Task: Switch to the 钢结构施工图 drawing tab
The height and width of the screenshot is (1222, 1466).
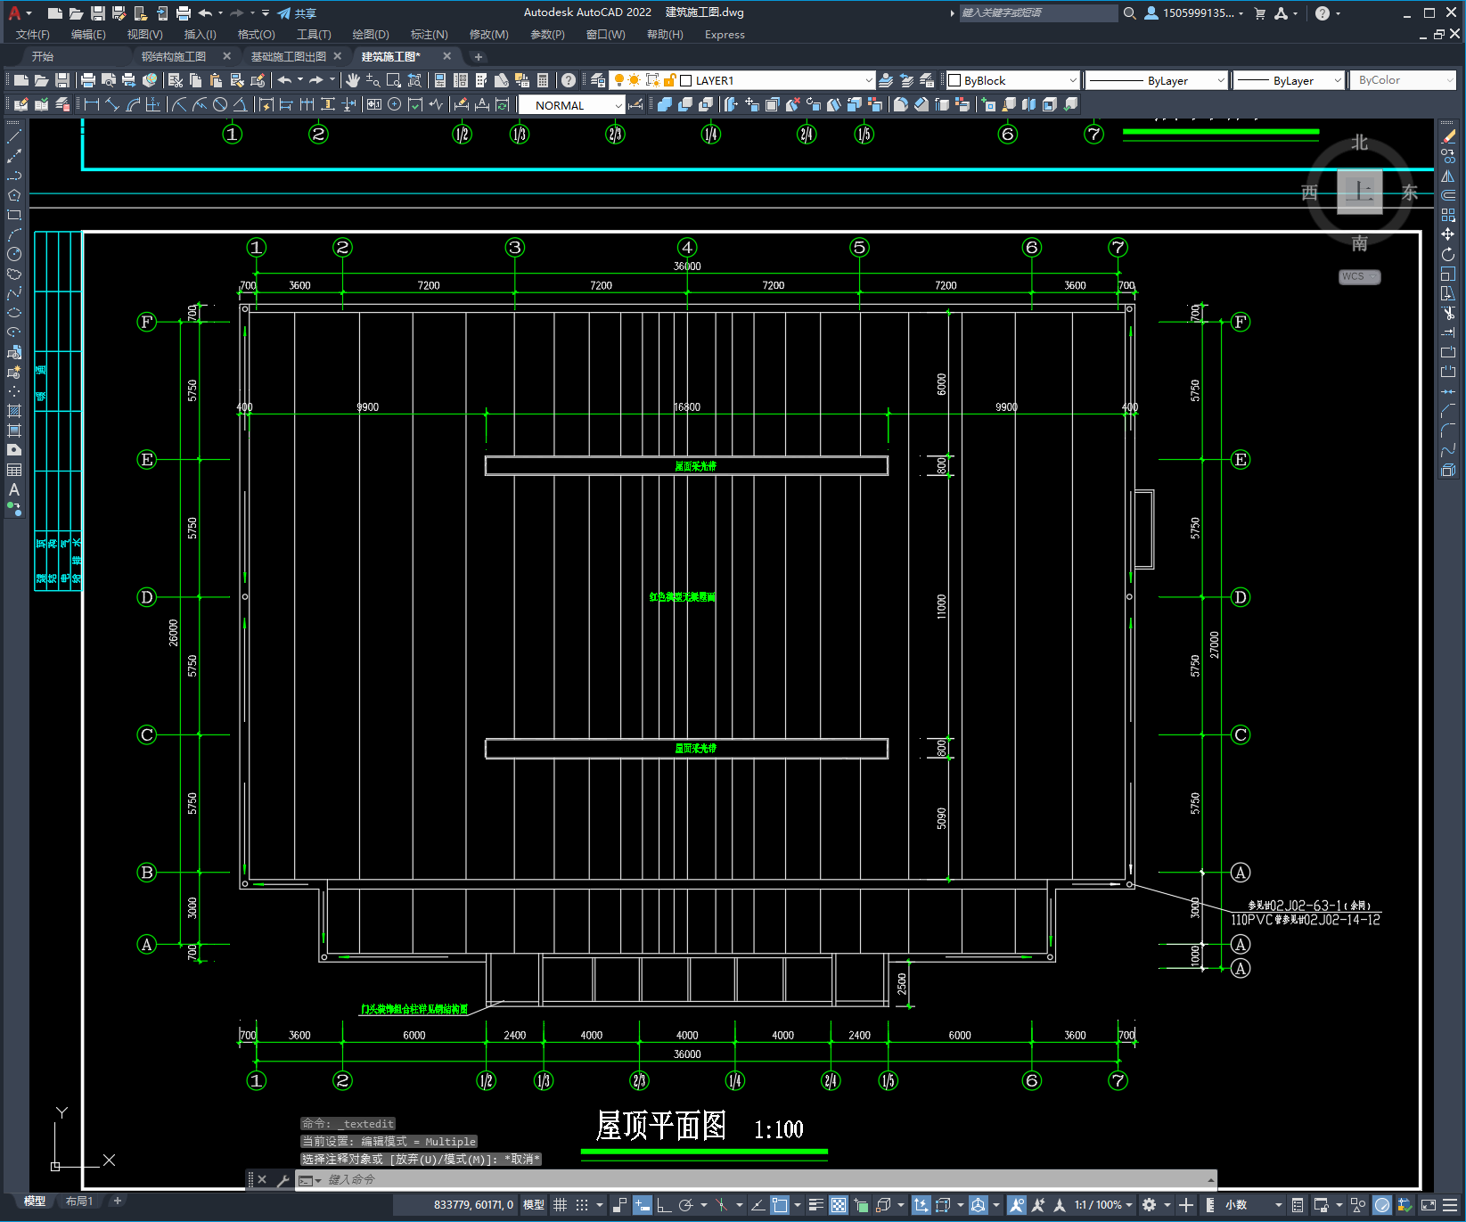Action: 174,56
